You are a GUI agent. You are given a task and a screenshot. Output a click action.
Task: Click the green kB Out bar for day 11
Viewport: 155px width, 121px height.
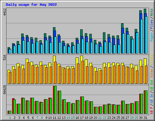[x=55, y=100]
